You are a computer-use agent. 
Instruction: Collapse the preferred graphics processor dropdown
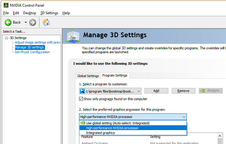[x=184, y=117]
